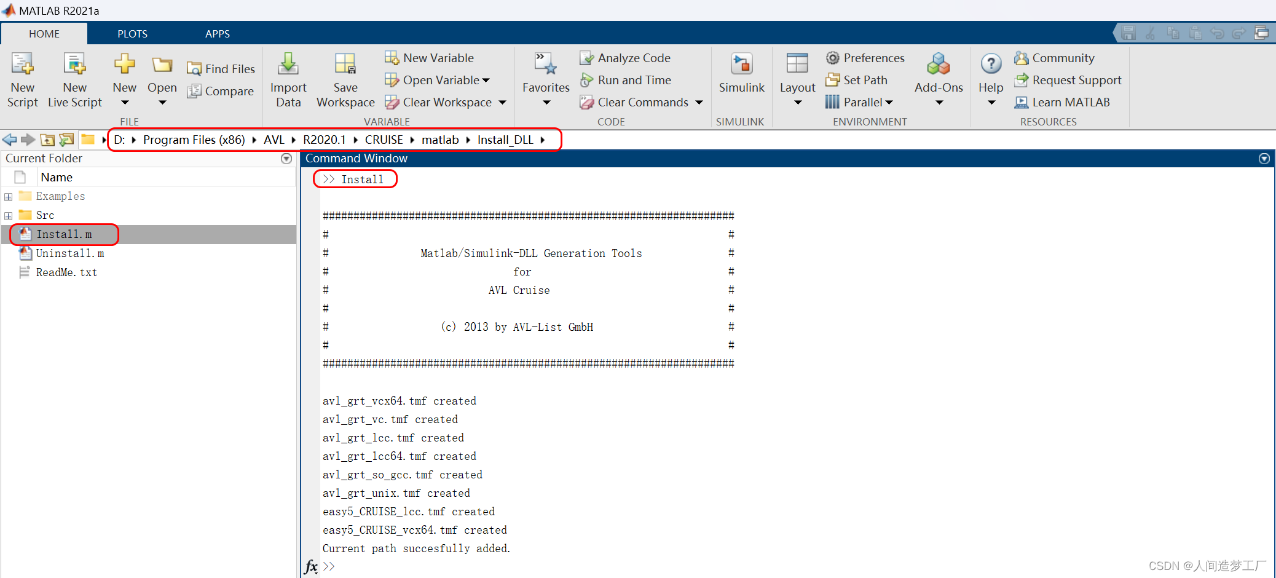Go to R2020.1 folder in path
Screen dimensions: 1276x578
point(325,140)
